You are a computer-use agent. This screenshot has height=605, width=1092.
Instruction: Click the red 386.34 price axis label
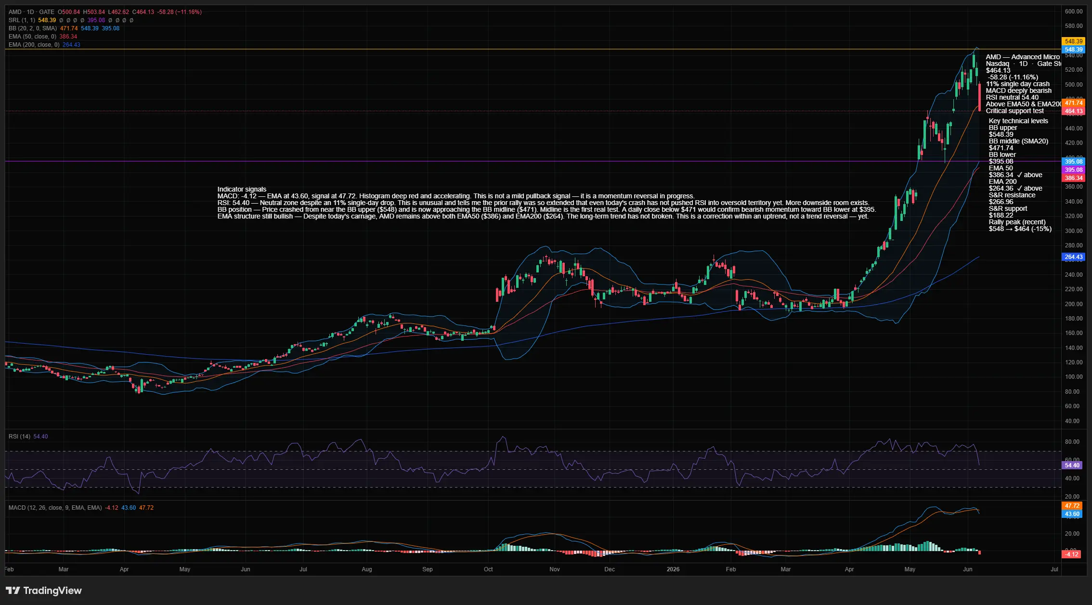(x=1074, y=178)
